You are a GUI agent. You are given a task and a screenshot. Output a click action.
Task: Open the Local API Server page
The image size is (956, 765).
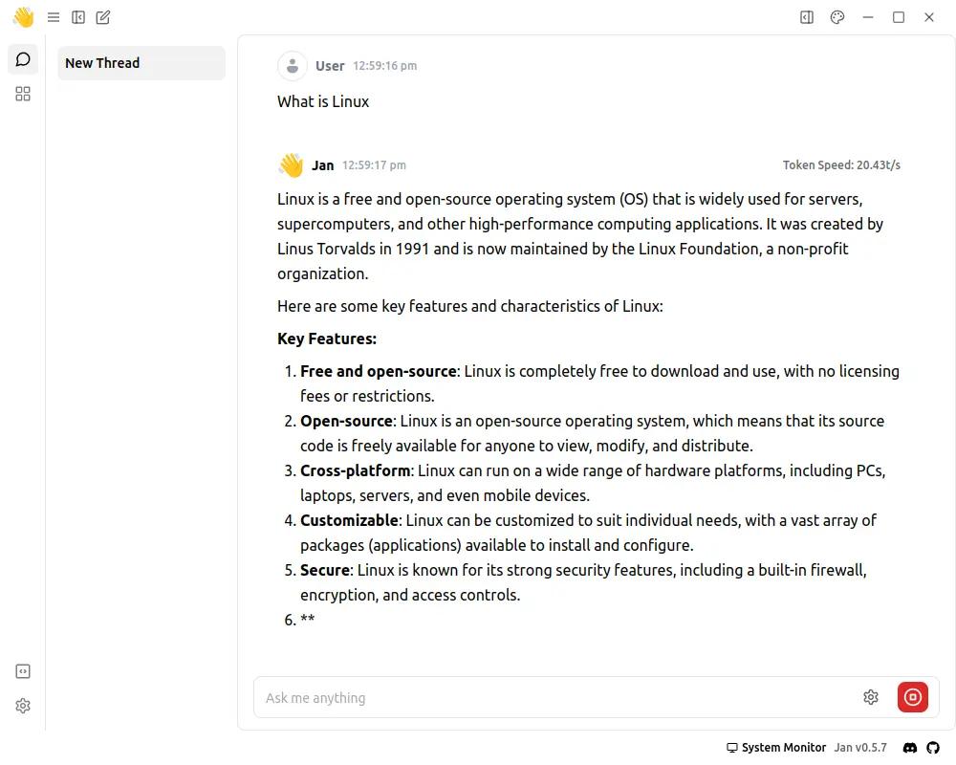pyautogui.click(x=23, y=671)
